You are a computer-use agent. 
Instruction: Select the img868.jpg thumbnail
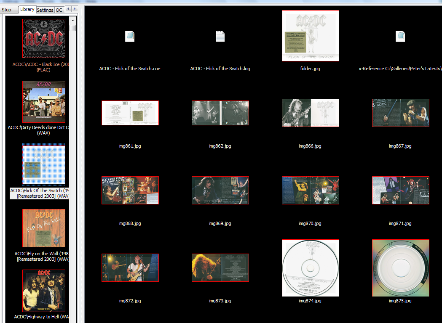click(x=130, y=190)
